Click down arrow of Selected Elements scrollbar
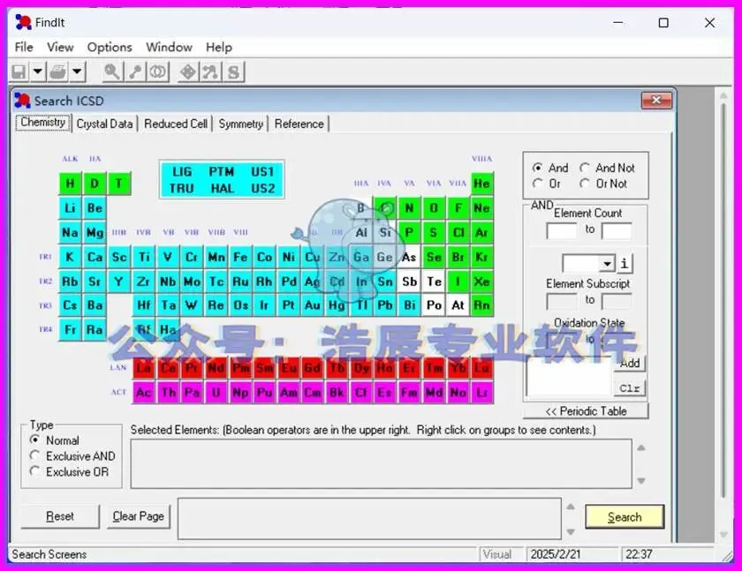This screenshot has width=742, height=571. pos(641,481)
